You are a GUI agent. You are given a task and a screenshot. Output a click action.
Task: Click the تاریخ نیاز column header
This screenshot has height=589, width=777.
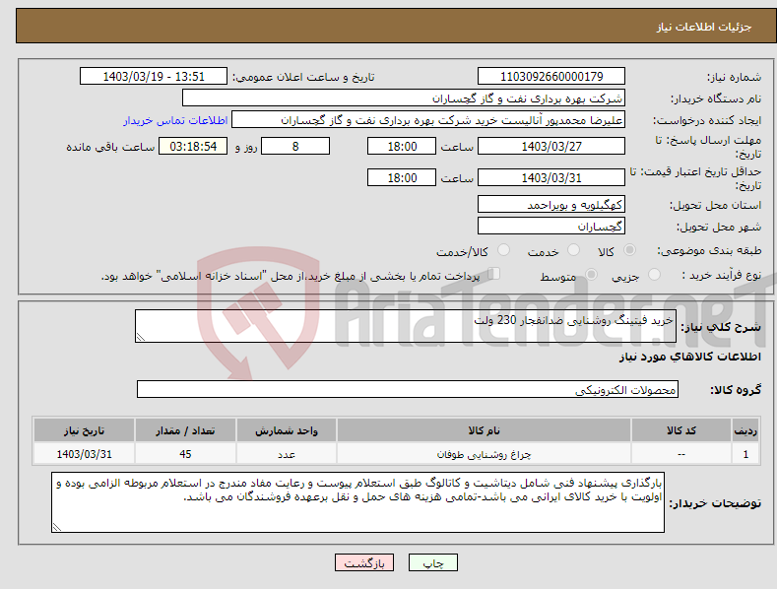85,430
